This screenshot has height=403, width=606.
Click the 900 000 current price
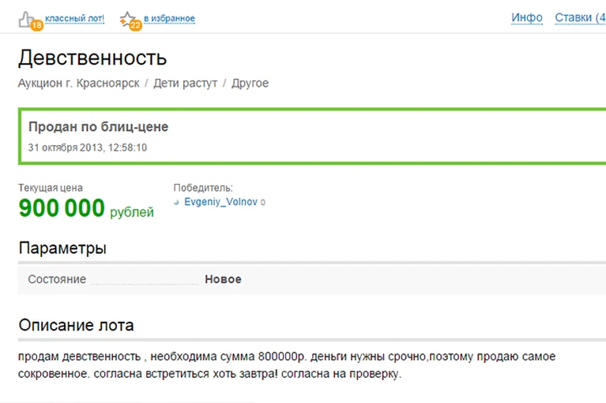62,208
